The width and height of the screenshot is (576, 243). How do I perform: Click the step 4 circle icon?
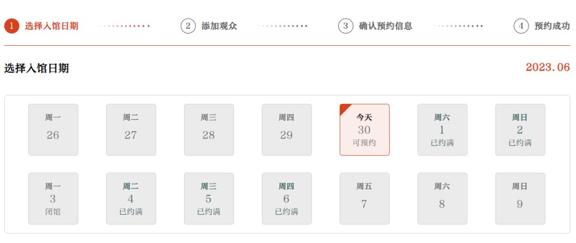click(x=521, y=26)
